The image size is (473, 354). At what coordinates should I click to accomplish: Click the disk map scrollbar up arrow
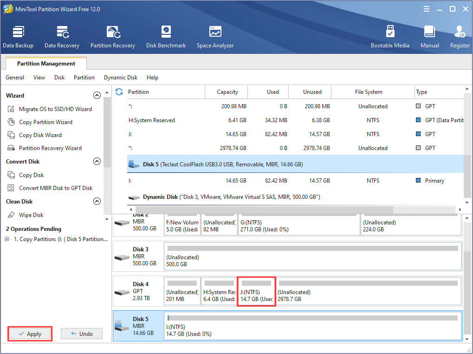tap(467, 217)
